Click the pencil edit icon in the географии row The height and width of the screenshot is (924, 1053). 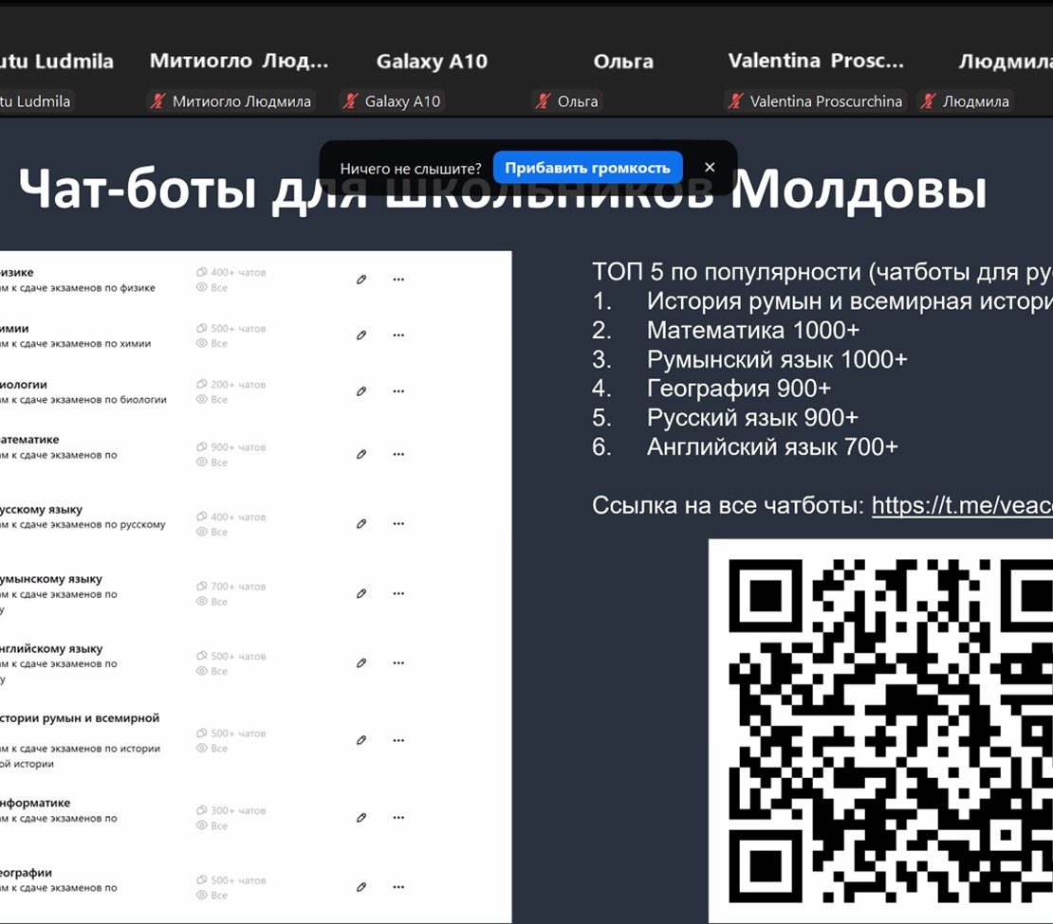[361, 887]
